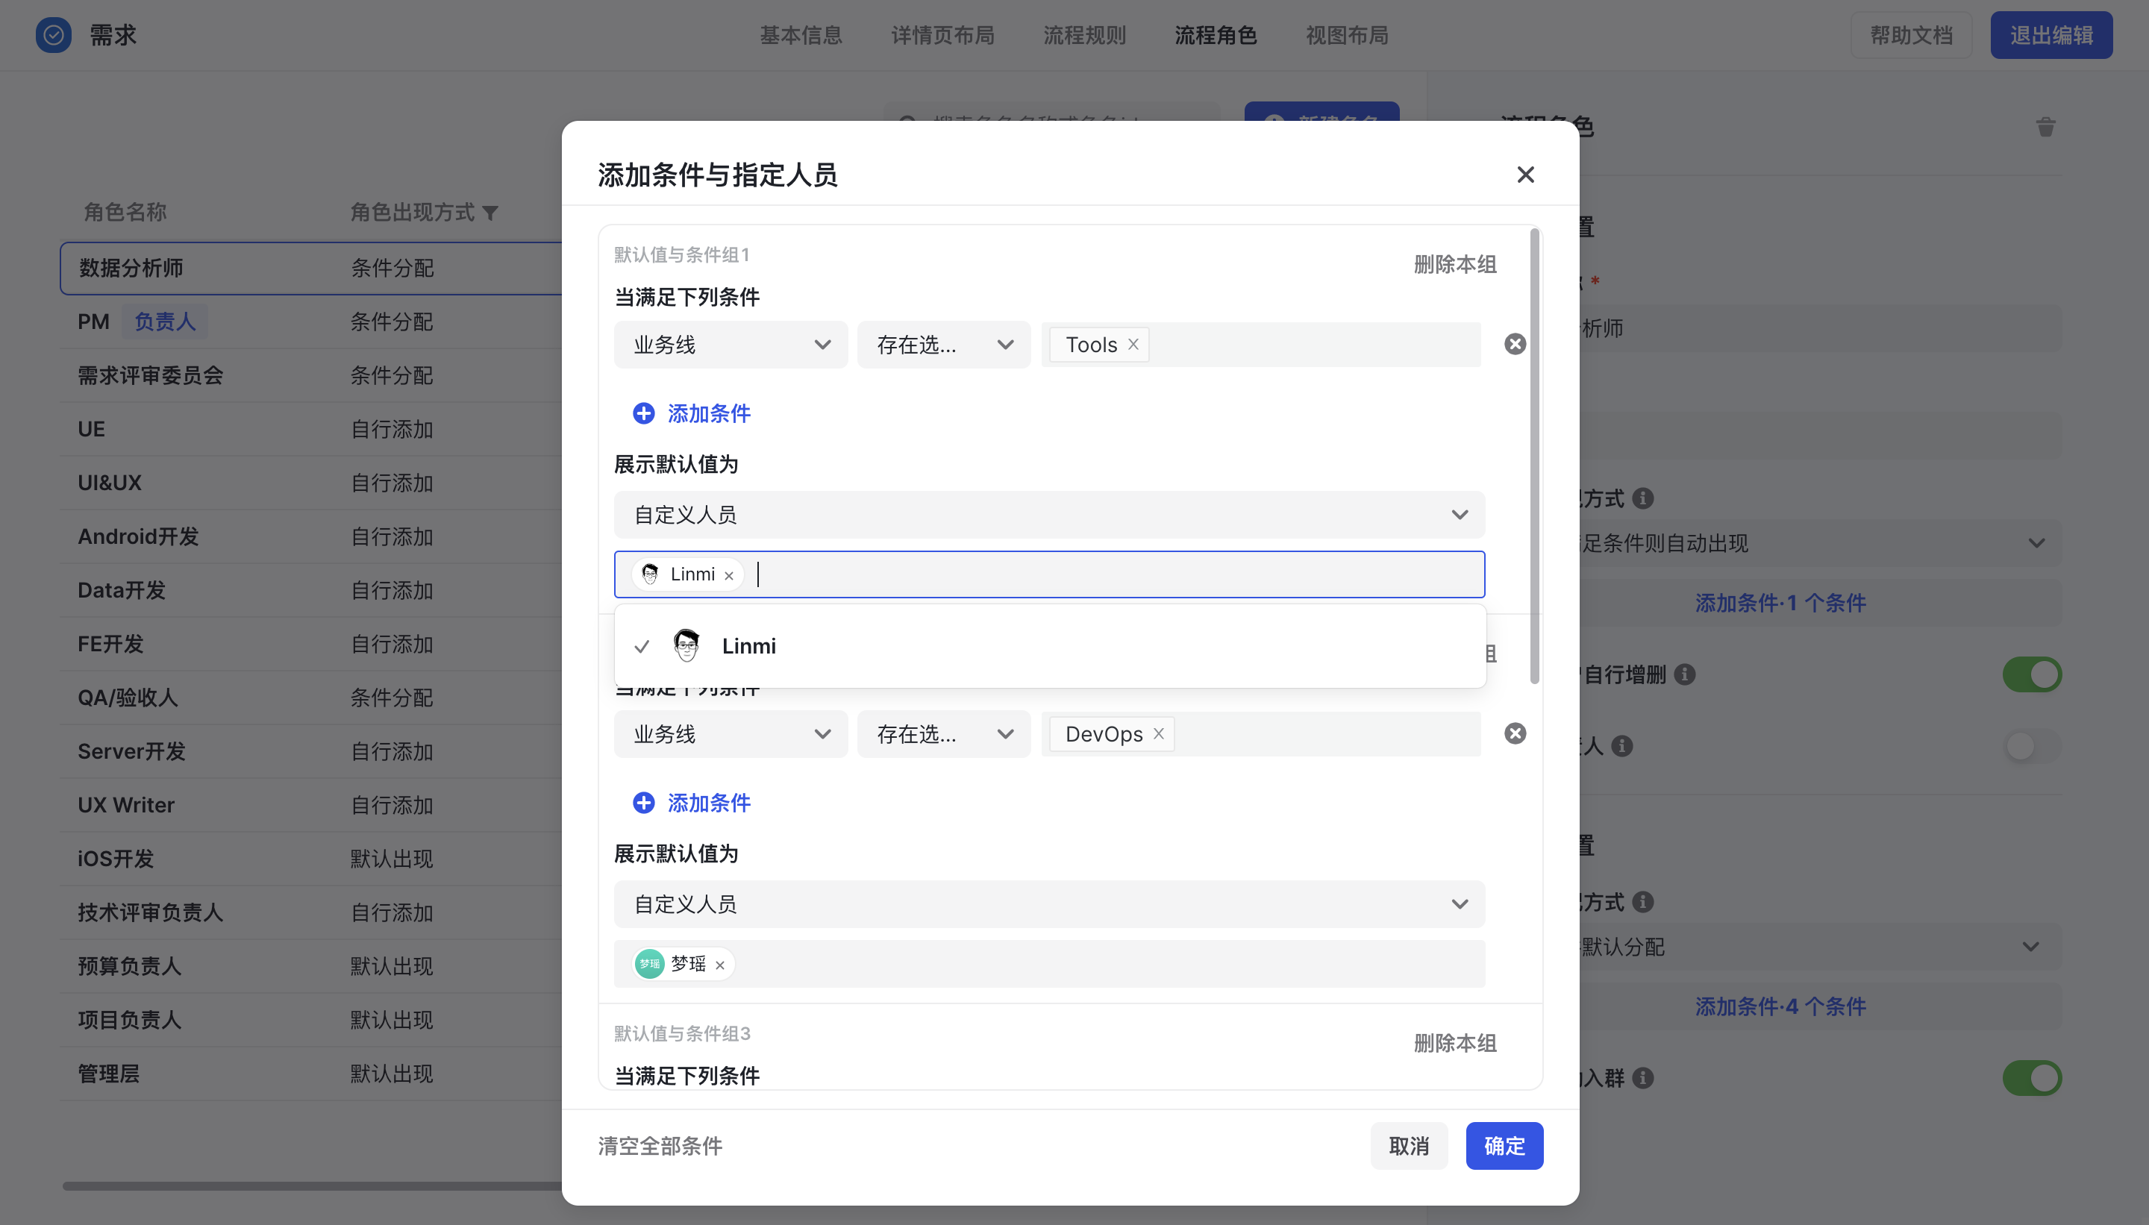Image resolution: width=2149 pixels, height=1225 pixels.
Task: Remove 梦瑶 chip from default members
Action: click(719, 965)
